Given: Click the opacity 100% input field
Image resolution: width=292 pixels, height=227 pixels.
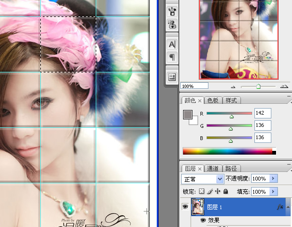Looking at the screenshot, I should point(261,179).
